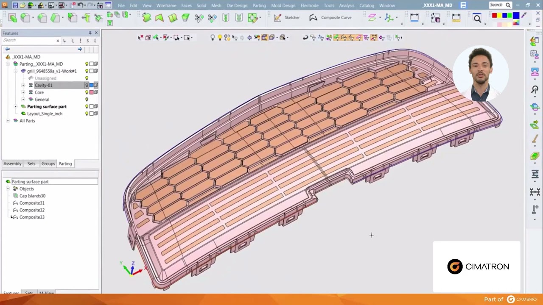Toggle the white square checkbox on the Layout_Single_inch row

(91, 114)
